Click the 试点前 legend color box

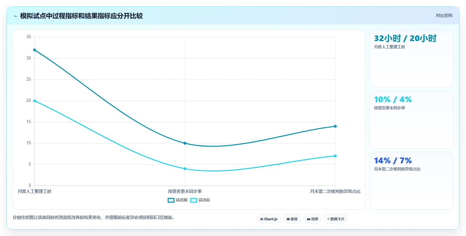171,200
